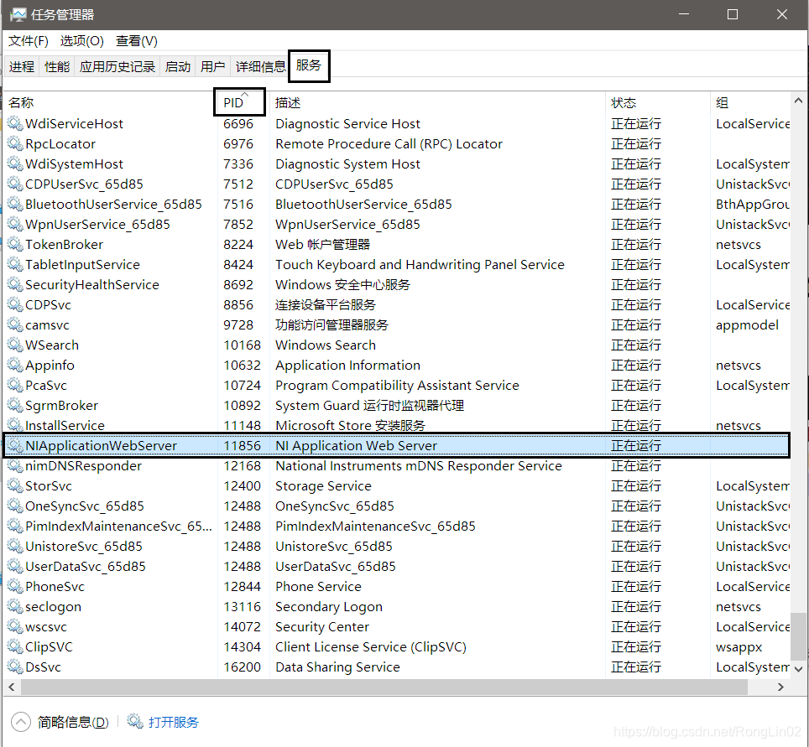Image resolution: width=809 pixels, height=747 pixels.
Task: Click the TokenBroker service icon
Action: coord(15,244)
